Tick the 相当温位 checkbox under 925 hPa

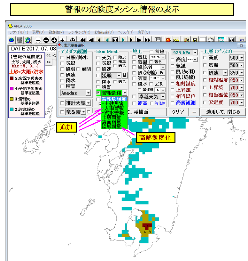[x=173, y=96]
